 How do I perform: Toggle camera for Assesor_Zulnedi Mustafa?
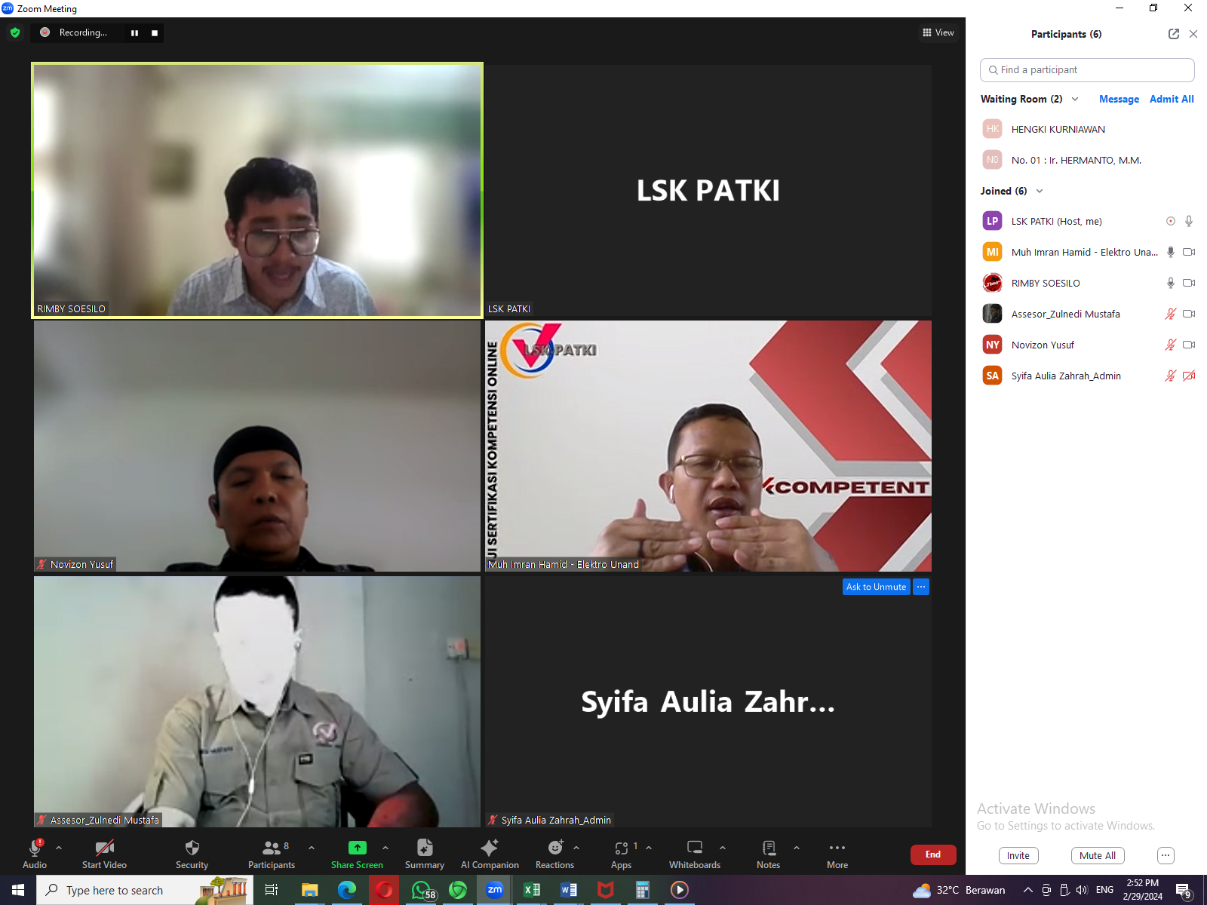click(1189, 314)
